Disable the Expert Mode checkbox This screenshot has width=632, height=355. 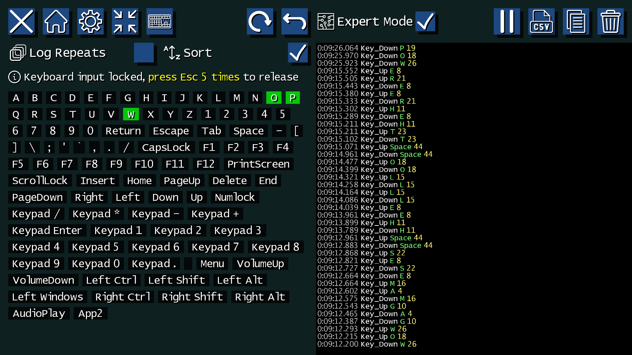click(x=425, y=21)
